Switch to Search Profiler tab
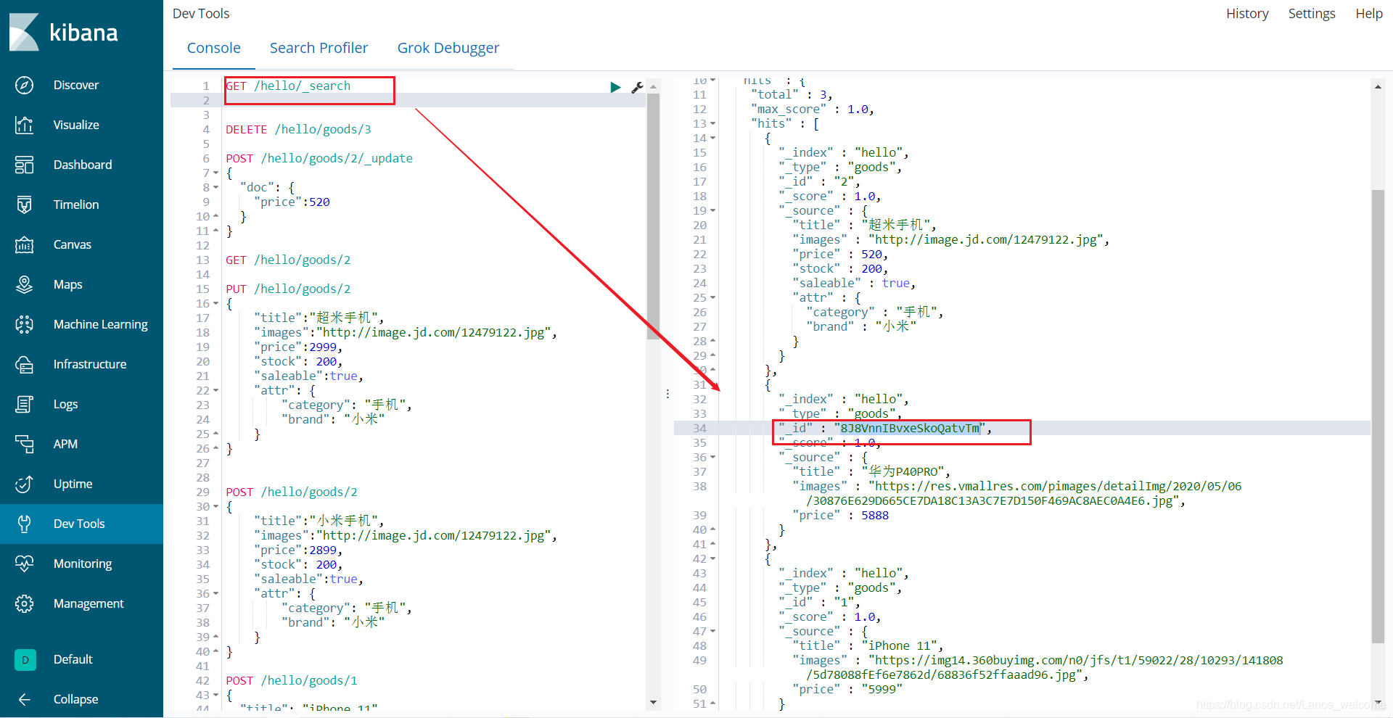Screen dimensions: 1393x718 pos(319,48)
